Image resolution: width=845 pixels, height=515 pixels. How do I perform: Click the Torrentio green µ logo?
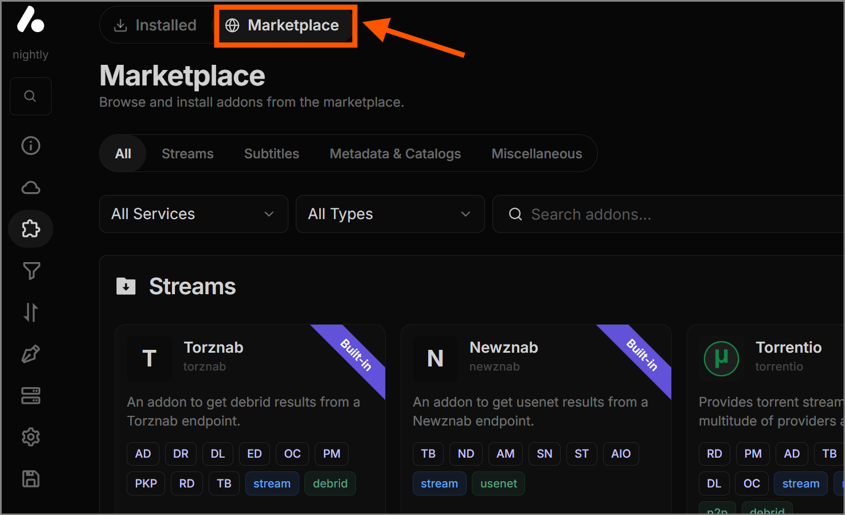point(721,358)
